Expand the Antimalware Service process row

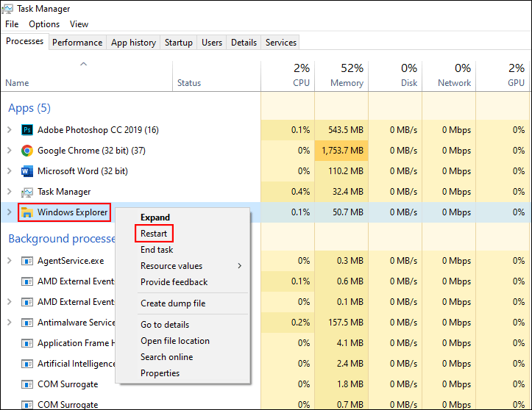coord(10,323)
